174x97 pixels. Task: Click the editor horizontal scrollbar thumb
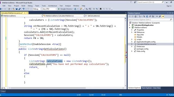pos(48,88)
